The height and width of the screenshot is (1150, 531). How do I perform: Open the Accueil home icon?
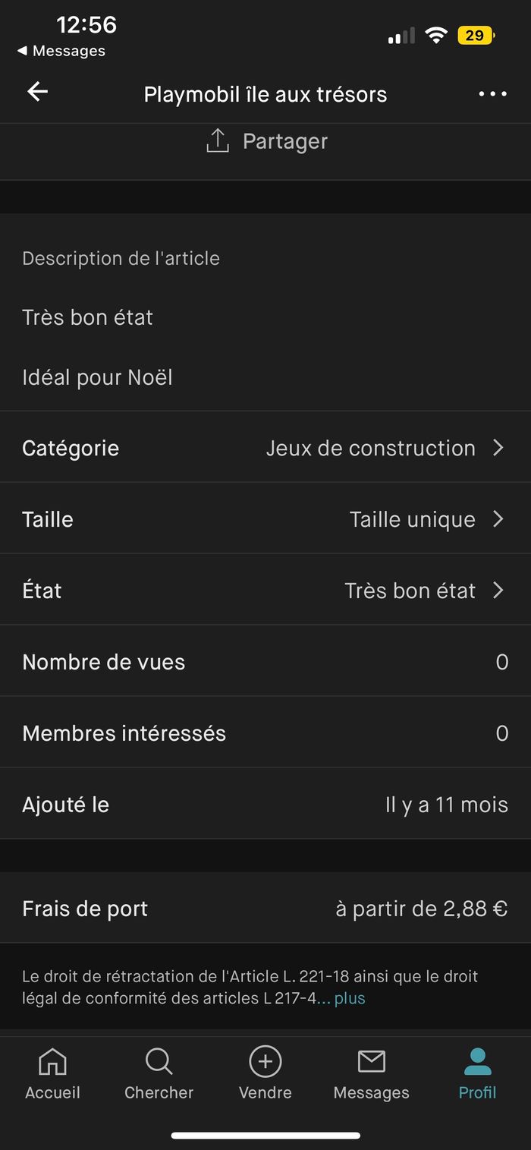pyautogui.click(x=52, y=1061)
